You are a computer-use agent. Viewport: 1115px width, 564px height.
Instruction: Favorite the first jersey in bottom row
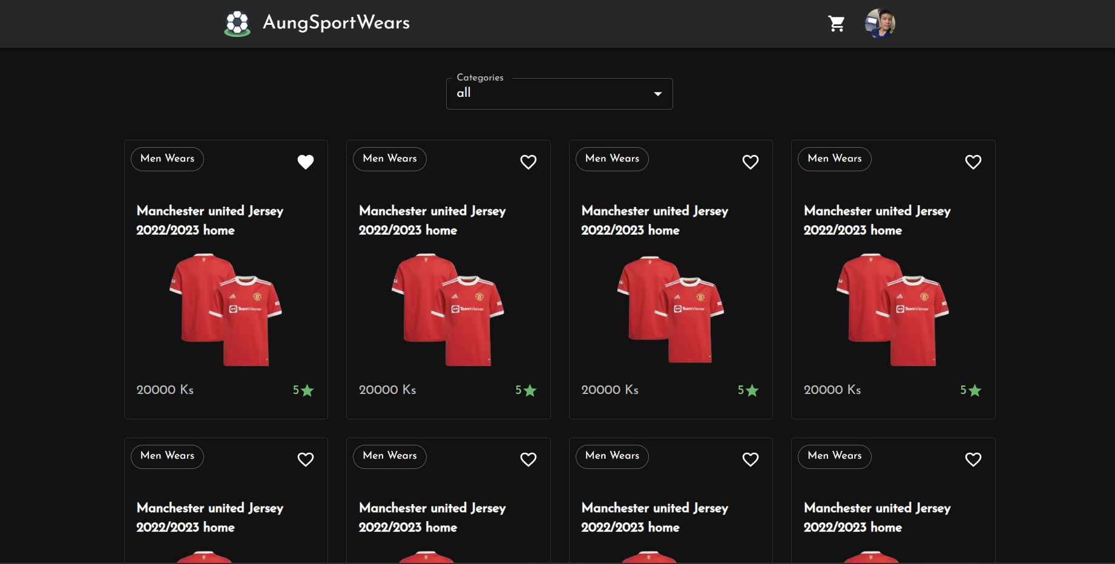click(306, 459)
